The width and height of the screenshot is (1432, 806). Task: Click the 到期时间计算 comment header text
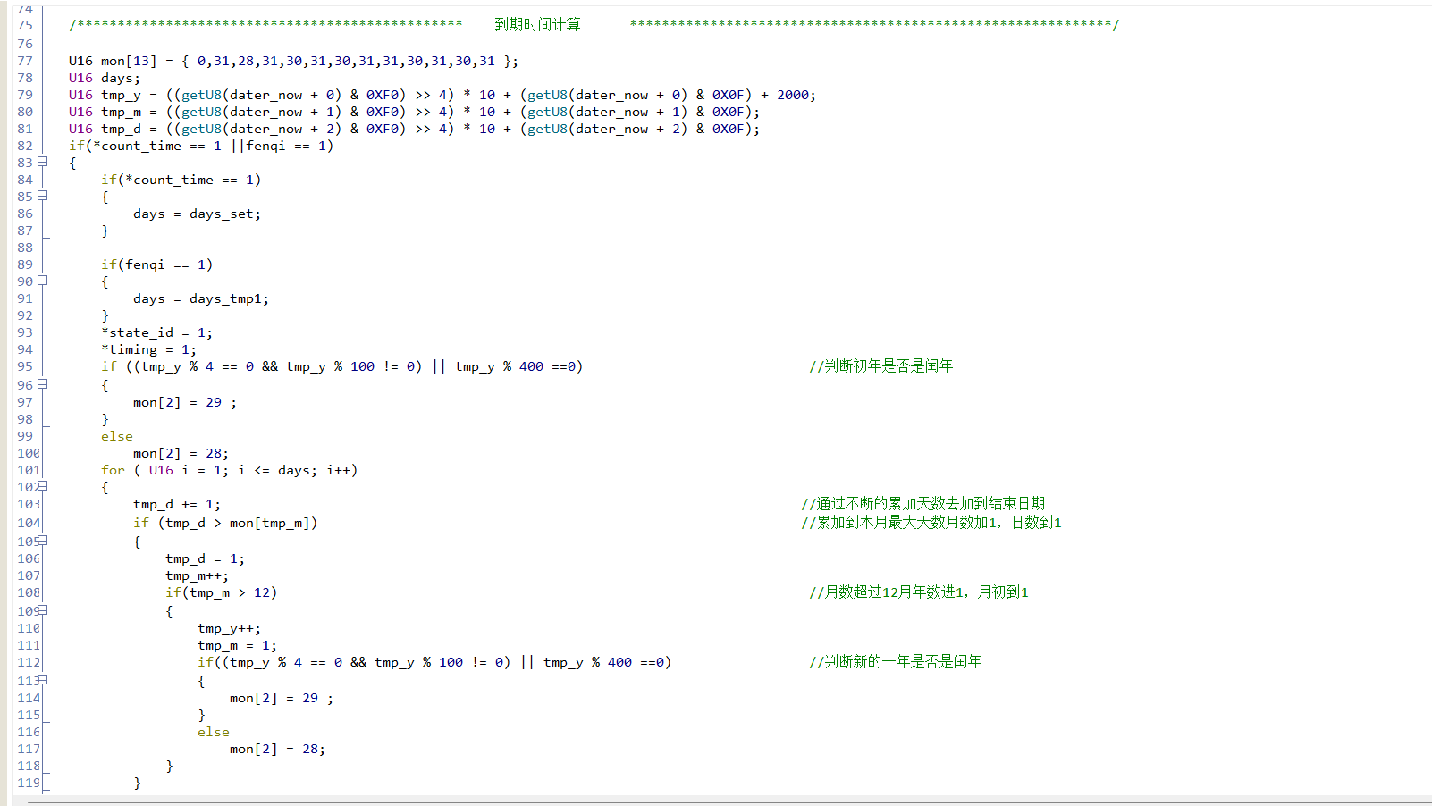pos(537,24)
